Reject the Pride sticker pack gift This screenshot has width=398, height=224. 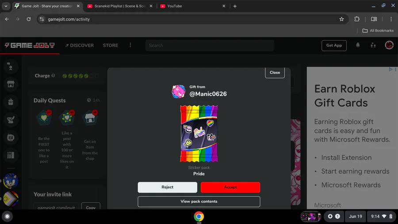click(167, 187)
